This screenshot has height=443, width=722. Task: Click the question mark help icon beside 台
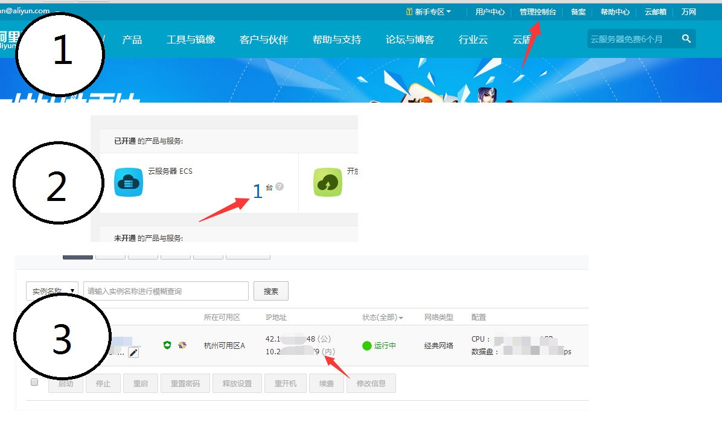[280, 186]
